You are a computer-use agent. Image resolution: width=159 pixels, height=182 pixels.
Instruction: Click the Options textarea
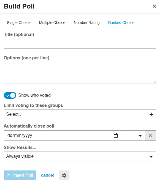point(80,73)
